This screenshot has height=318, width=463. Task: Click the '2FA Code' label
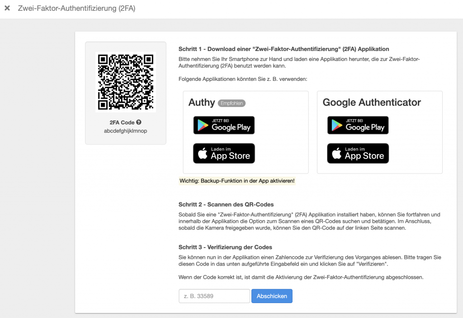pos(122,122)
